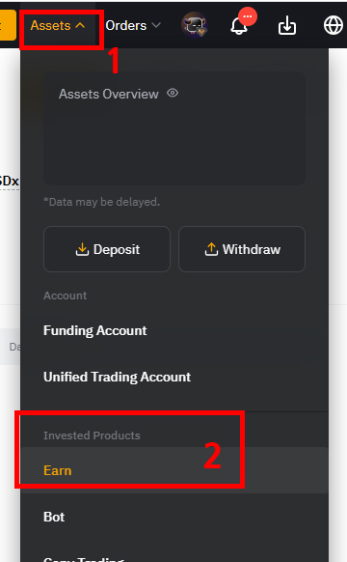347x562 pixels.
Task: Click the download app icon
Action: 287,26
